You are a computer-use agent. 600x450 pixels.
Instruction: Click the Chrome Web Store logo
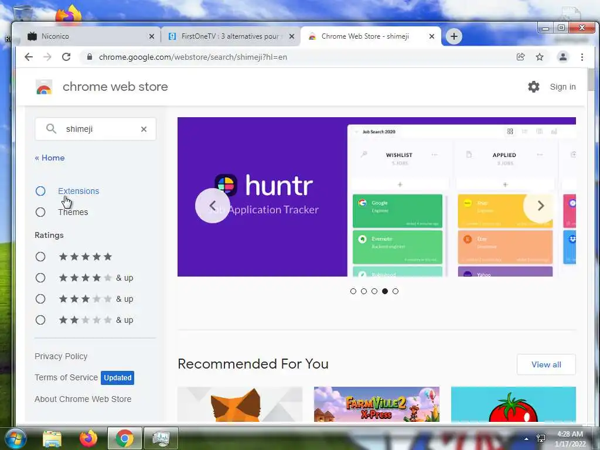pos(44,87)
